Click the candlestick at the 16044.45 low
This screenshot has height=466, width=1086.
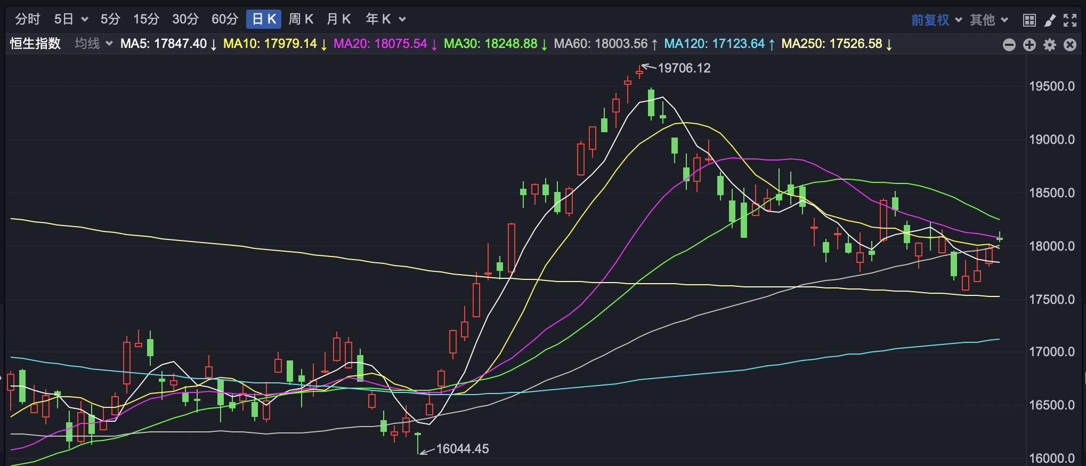(418, 443)
